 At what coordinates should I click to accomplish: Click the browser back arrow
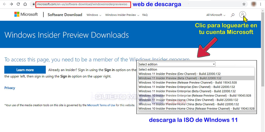pyautogui.click(x=5, y=4)
